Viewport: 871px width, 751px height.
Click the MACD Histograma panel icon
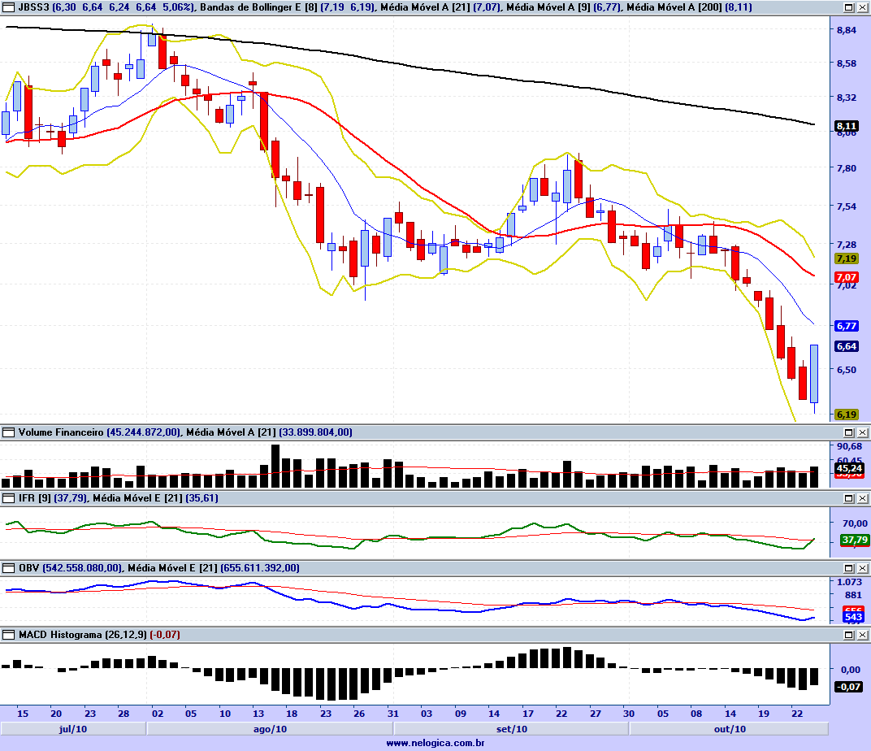pos(8,634)
